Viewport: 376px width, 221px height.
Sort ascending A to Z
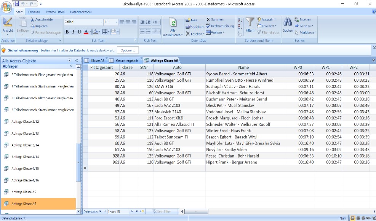(240, 20)
